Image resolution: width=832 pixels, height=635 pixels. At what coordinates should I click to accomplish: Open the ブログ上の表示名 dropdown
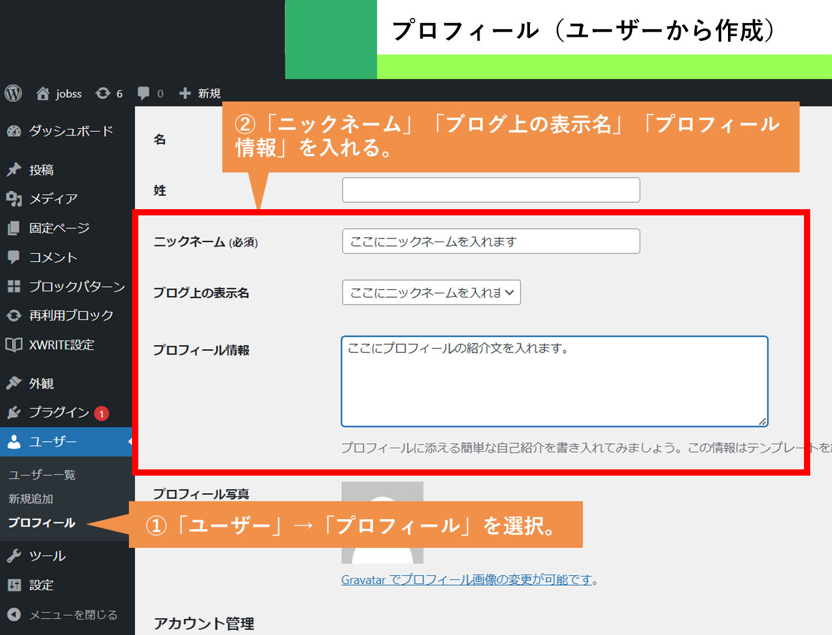point(431,293)
